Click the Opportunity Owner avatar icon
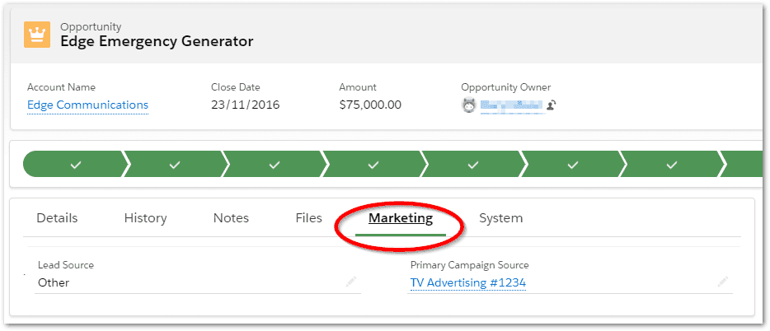 pos(468,105)
